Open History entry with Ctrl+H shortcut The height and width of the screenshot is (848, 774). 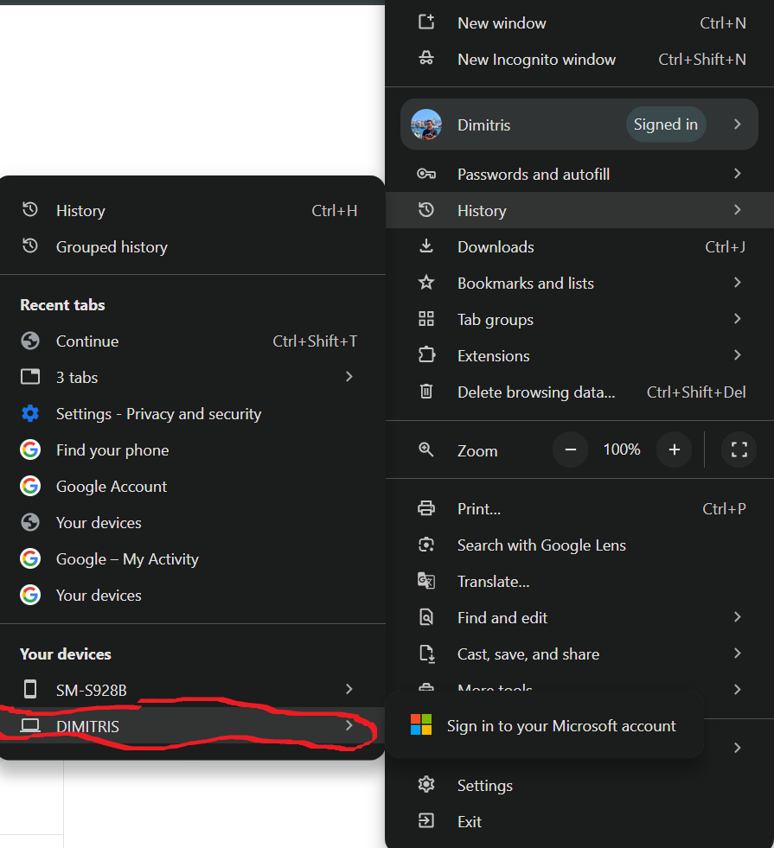pos(193,210)
